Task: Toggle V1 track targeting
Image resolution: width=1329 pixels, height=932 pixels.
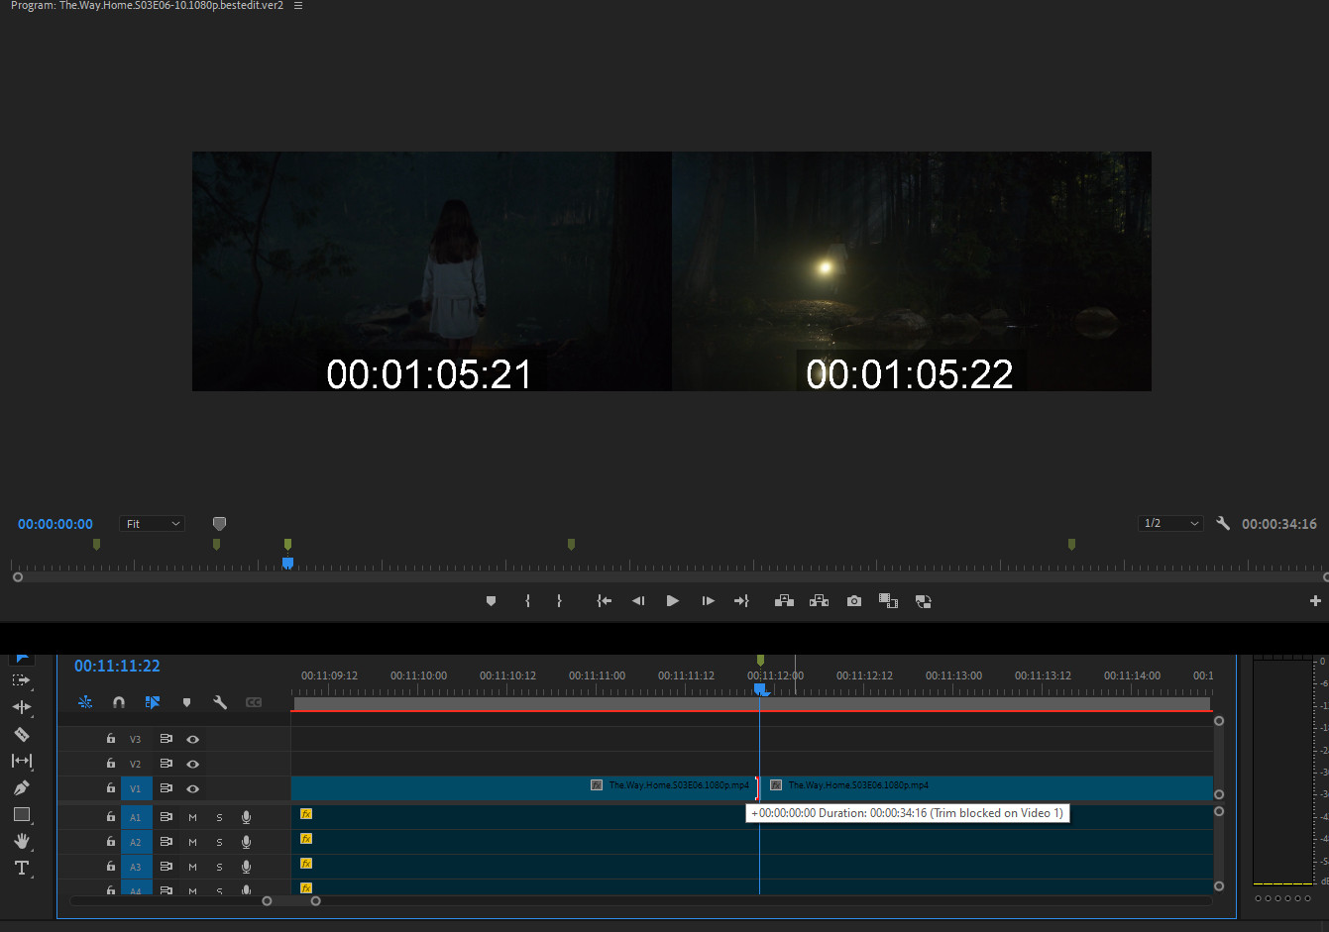Action: point(136,788)
